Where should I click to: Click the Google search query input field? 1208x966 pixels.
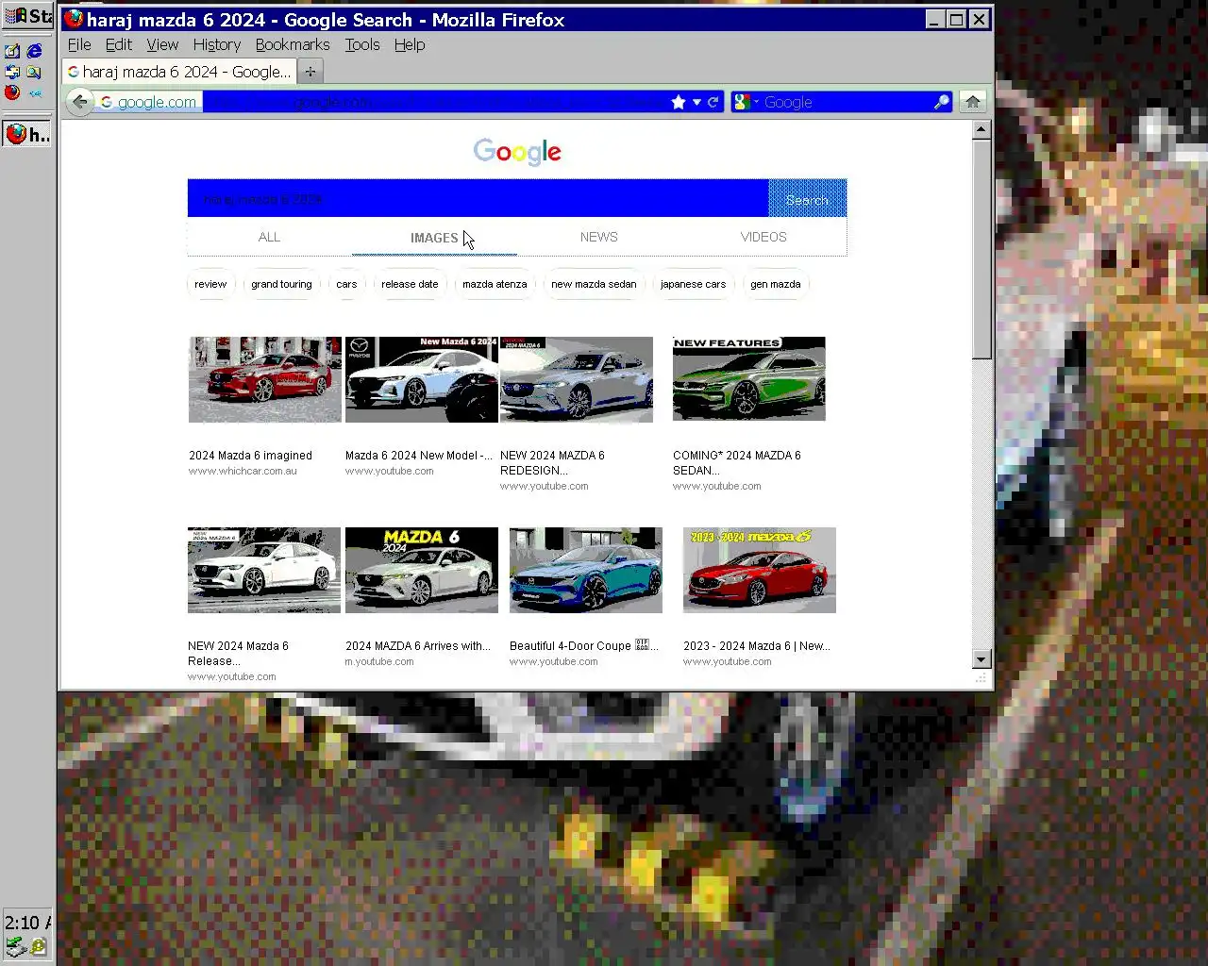tap(478, 198)
